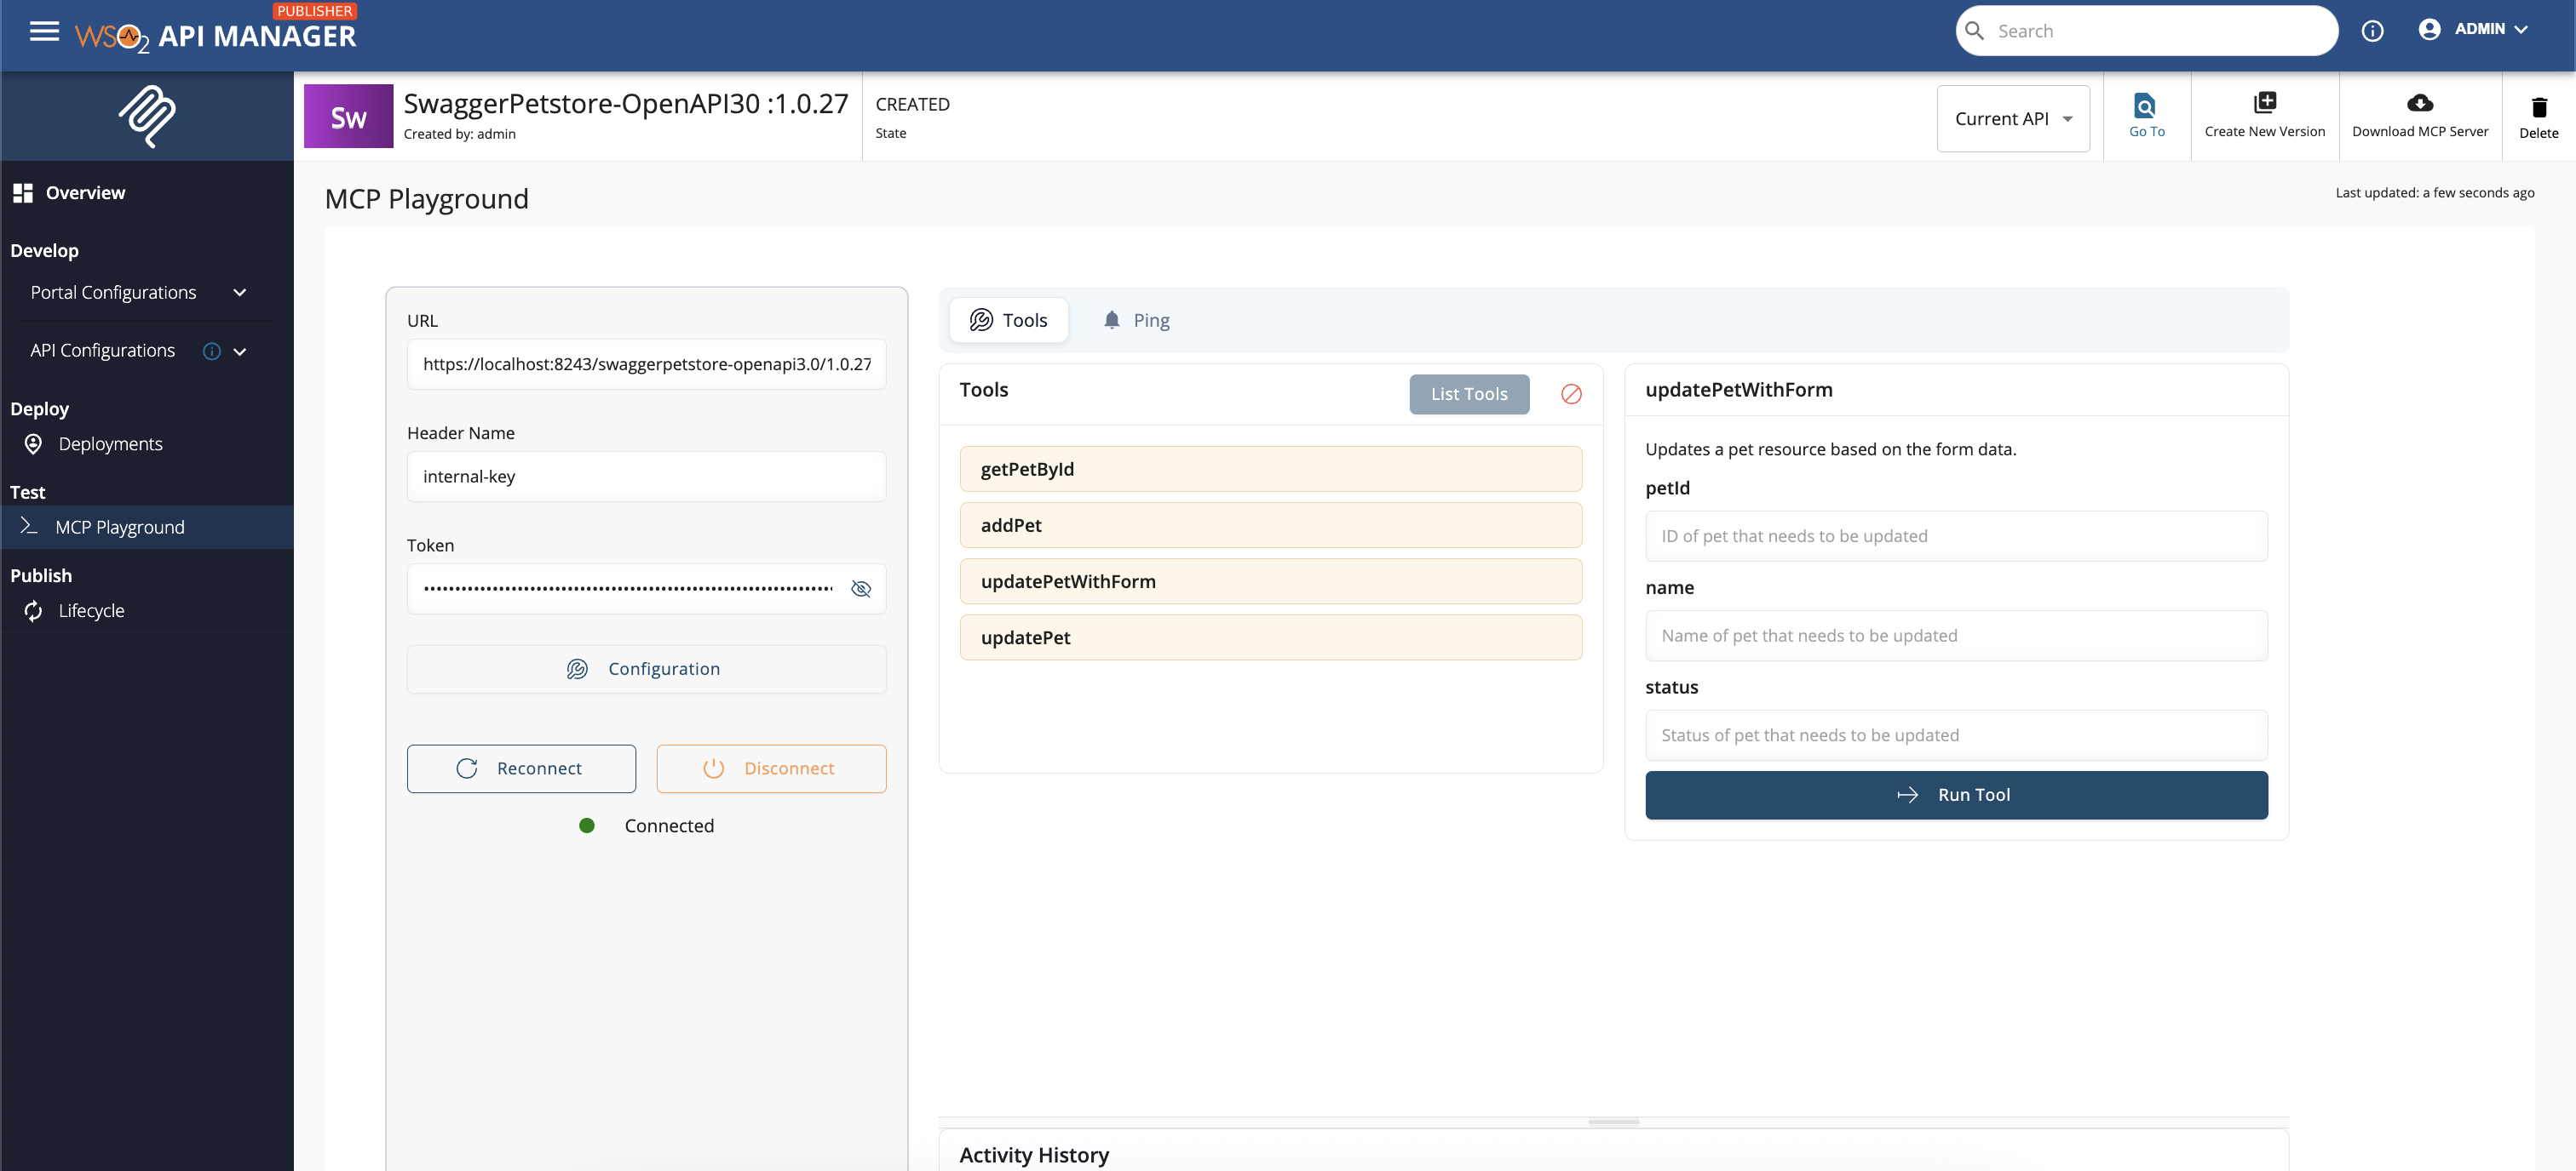
Task: Click Create New Version icon
Action: click(x=2264, y=103)
